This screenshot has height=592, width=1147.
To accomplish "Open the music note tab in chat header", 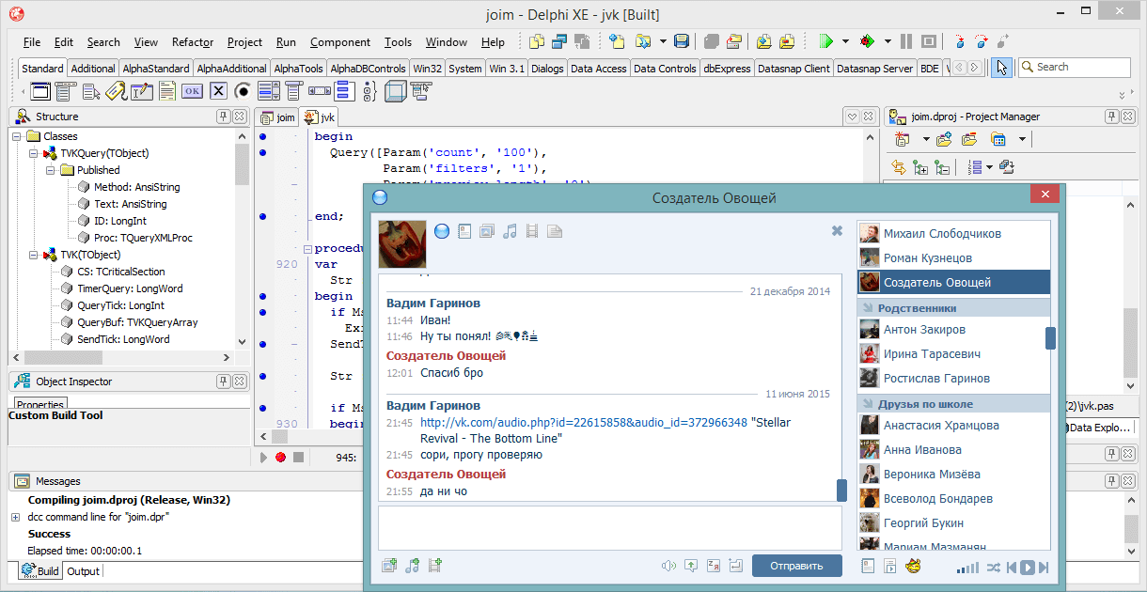I will [x=510, y=231].
